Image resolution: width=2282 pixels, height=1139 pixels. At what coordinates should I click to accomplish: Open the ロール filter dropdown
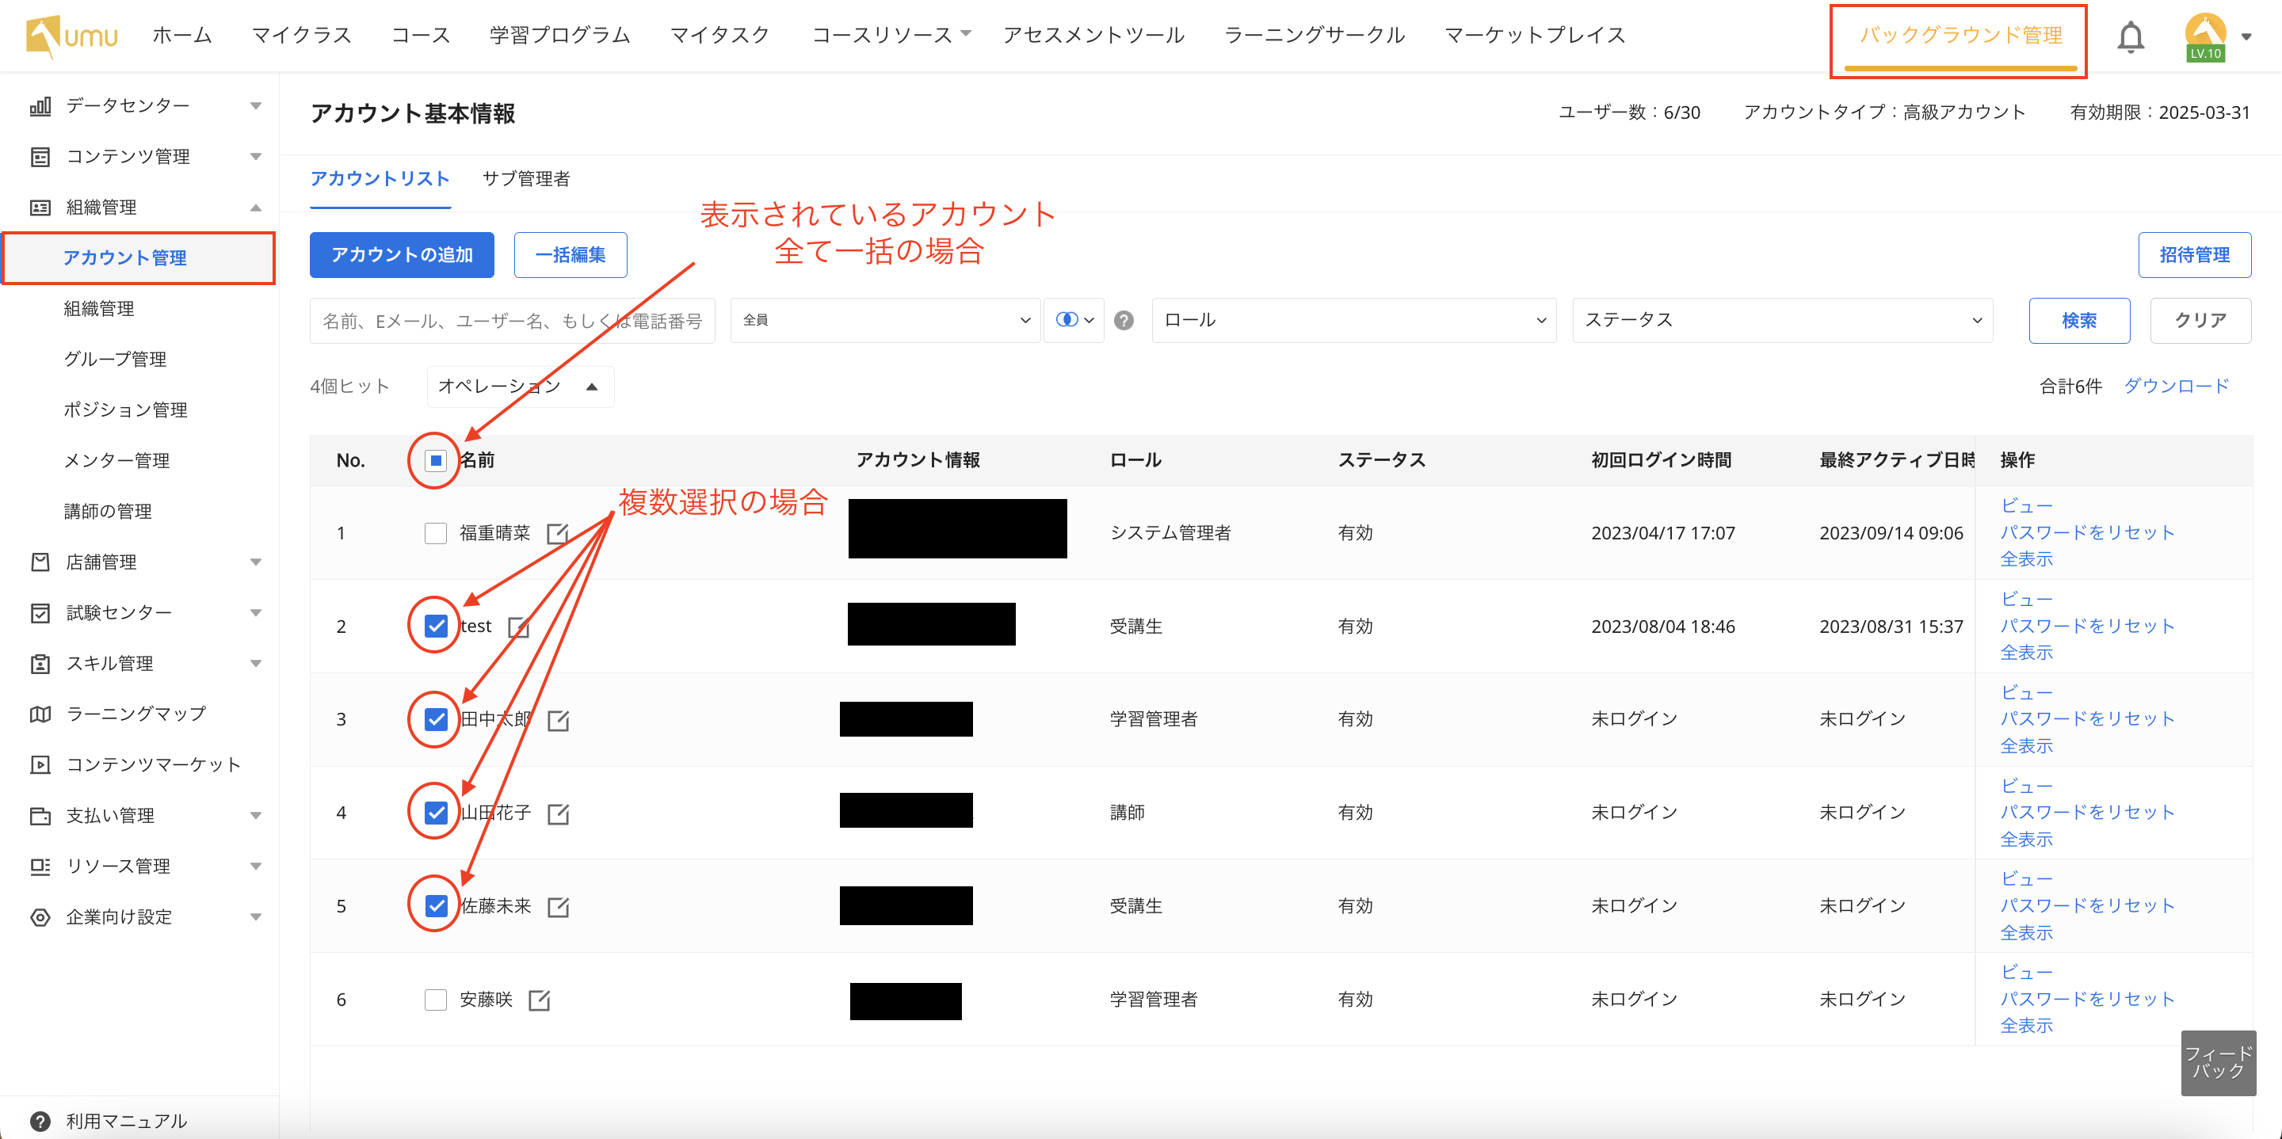[x=1353, y=321]
